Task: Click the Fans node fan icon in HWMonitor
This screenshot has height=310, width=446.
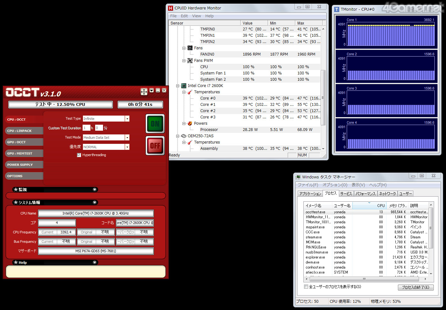Action: tap(190, 48)
